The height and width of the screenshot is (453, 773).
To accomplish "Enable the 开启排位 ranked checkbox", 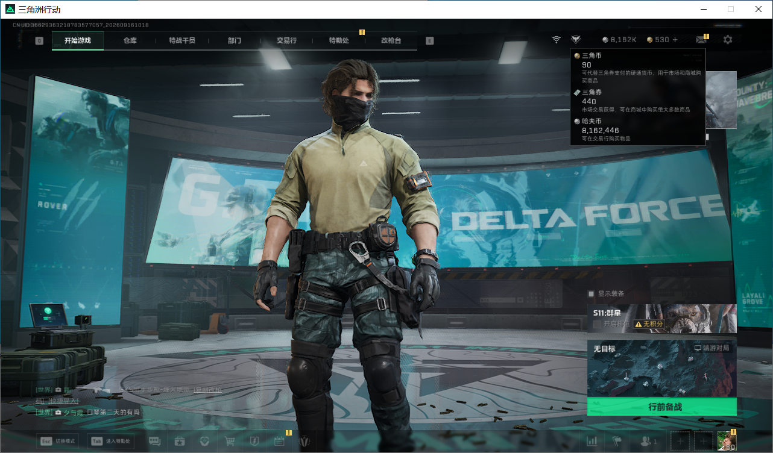I will click(597, 324).
